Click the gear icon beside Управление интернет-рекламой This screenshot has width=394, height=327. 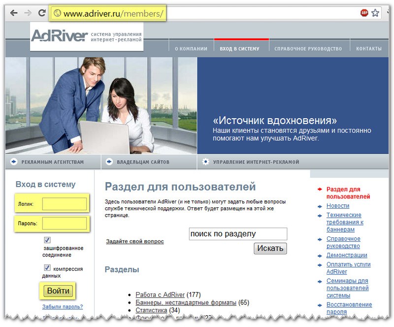[205, 162]
